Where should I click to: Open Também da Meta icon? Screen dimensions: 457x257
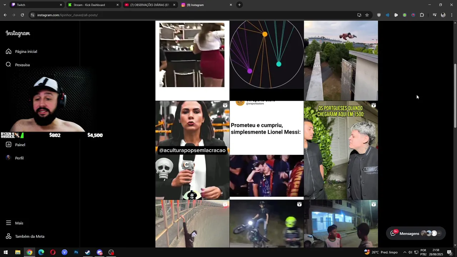coord(9,236)
